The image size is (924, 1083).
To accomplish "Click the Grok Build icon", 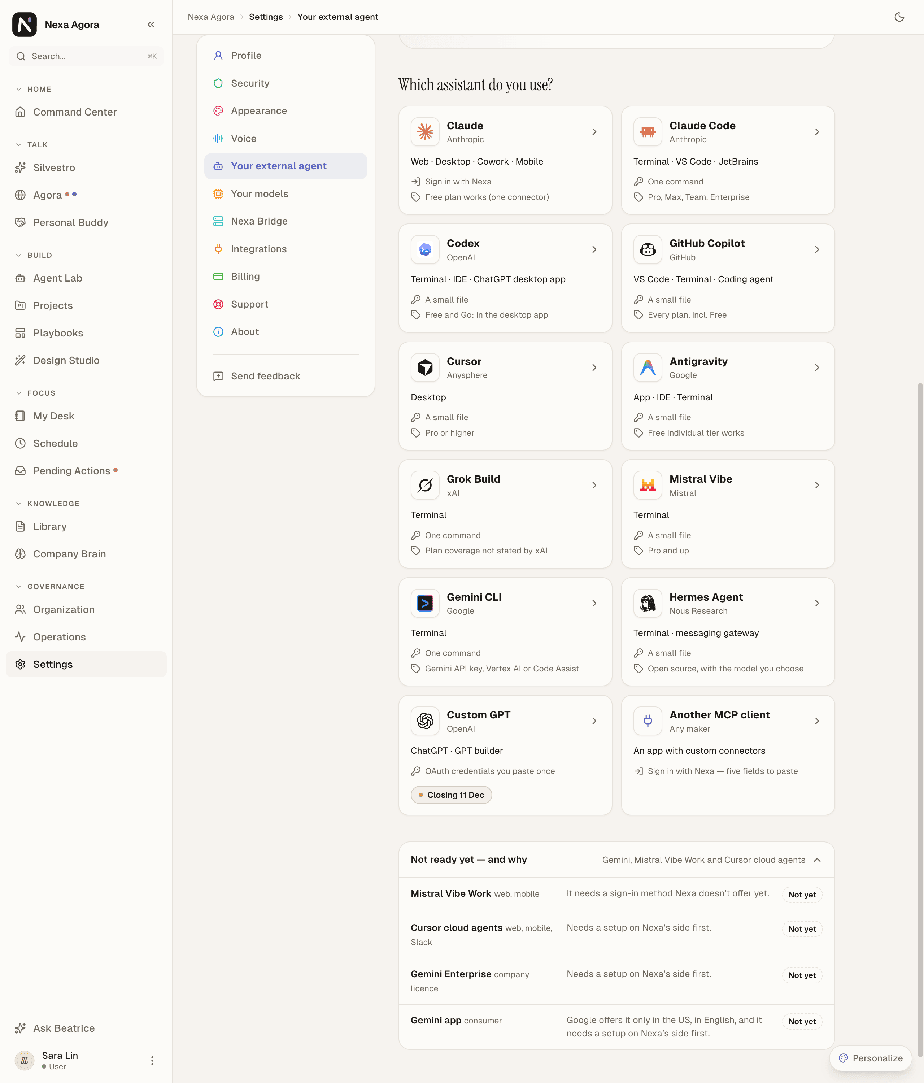I will [x=425, y=485].
